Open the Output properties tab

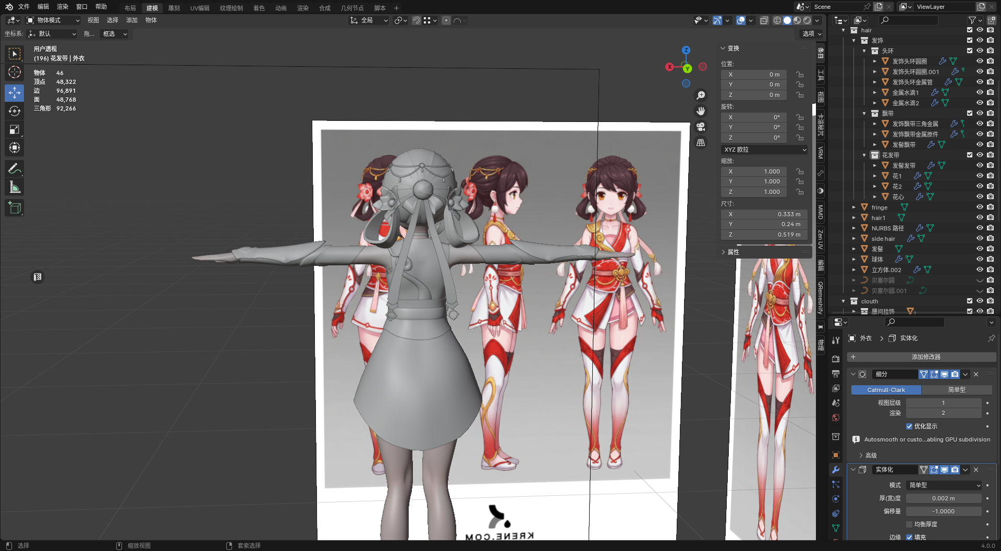point(836,373)
